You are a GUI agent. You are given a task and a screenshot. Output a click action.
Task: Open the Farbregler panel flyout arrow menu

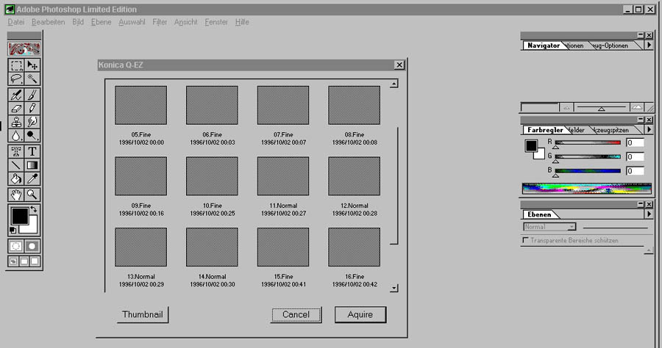pos(649,129)
